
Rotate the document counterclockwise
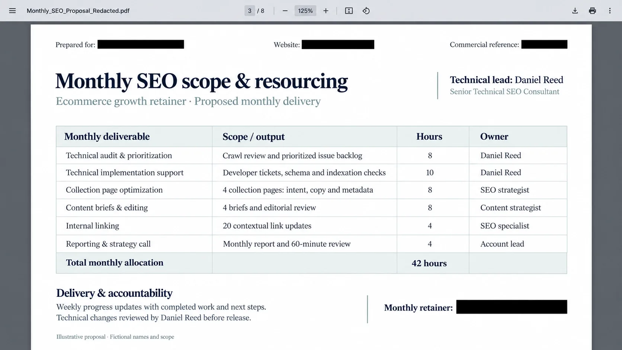366,11
